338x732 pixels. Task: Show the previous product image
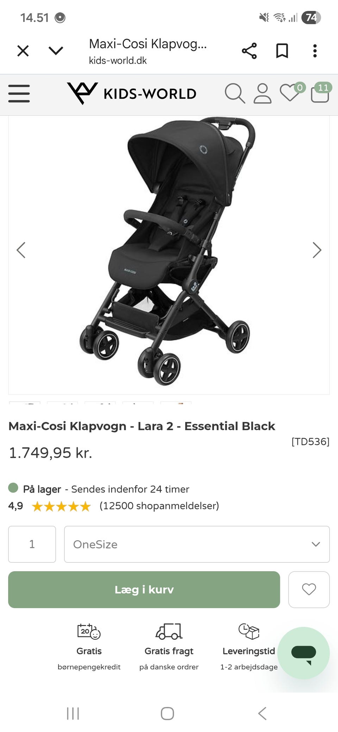coord(21,250)
